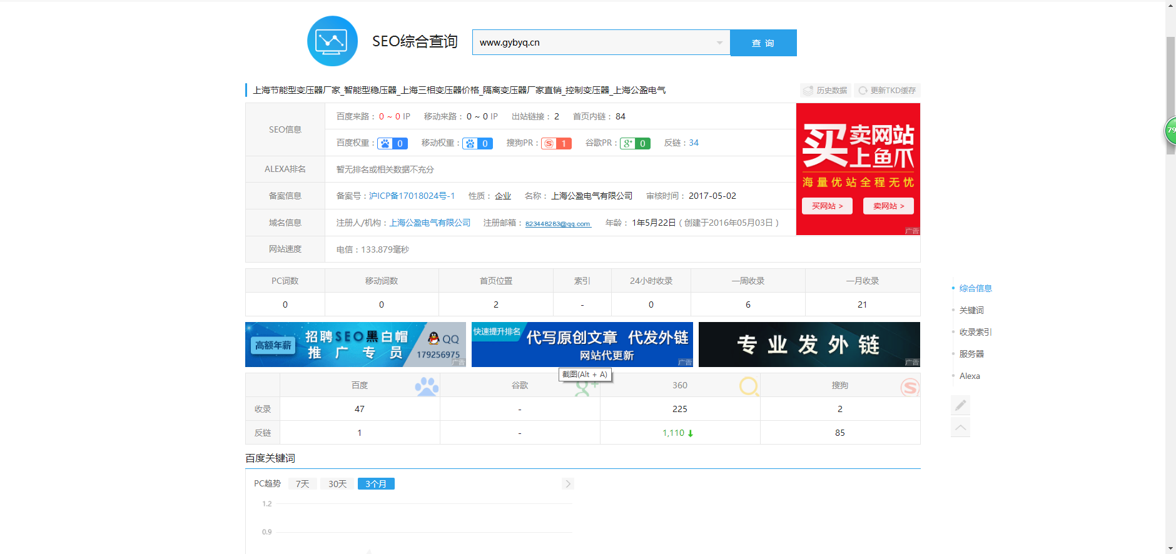The width and height of the screenshot is (1176, 554).
Task: Click the 百度 反链 value 1
Action: pyautogui.click(x=360, y=433)
